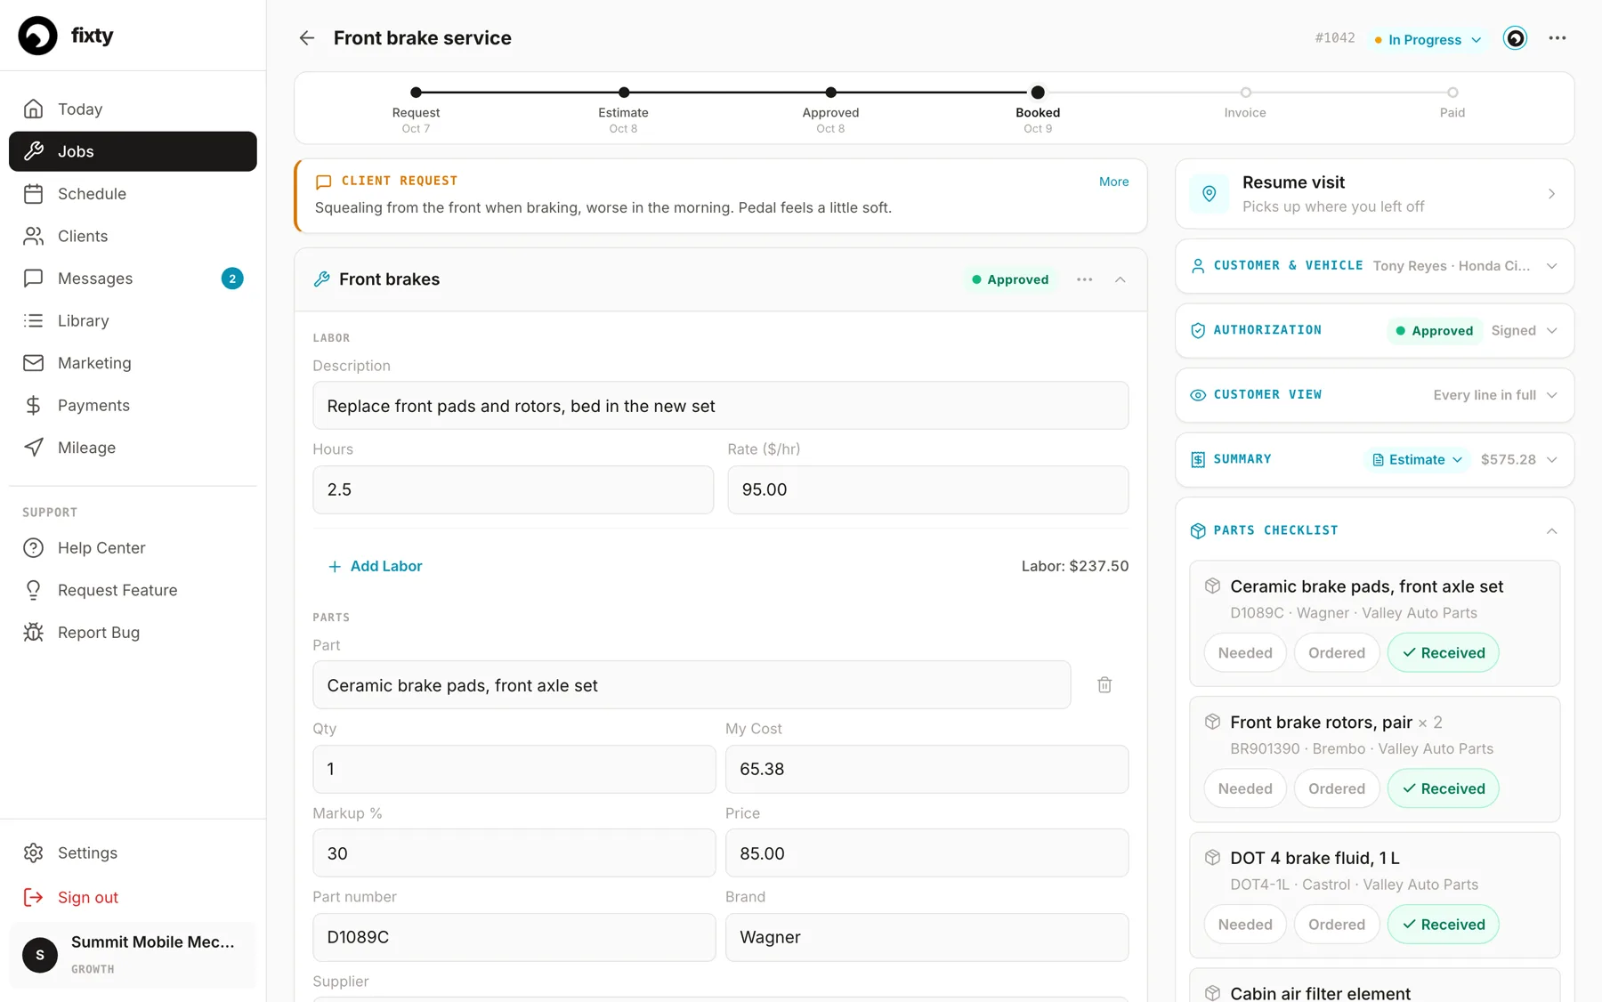Open Front brakes section options menu

pyautogui.click(x=1084, y=279)
